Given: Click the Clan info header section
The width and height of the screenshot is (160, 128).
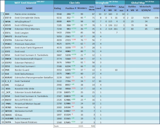Looking at the screenshot, I should tap(74, 3).
